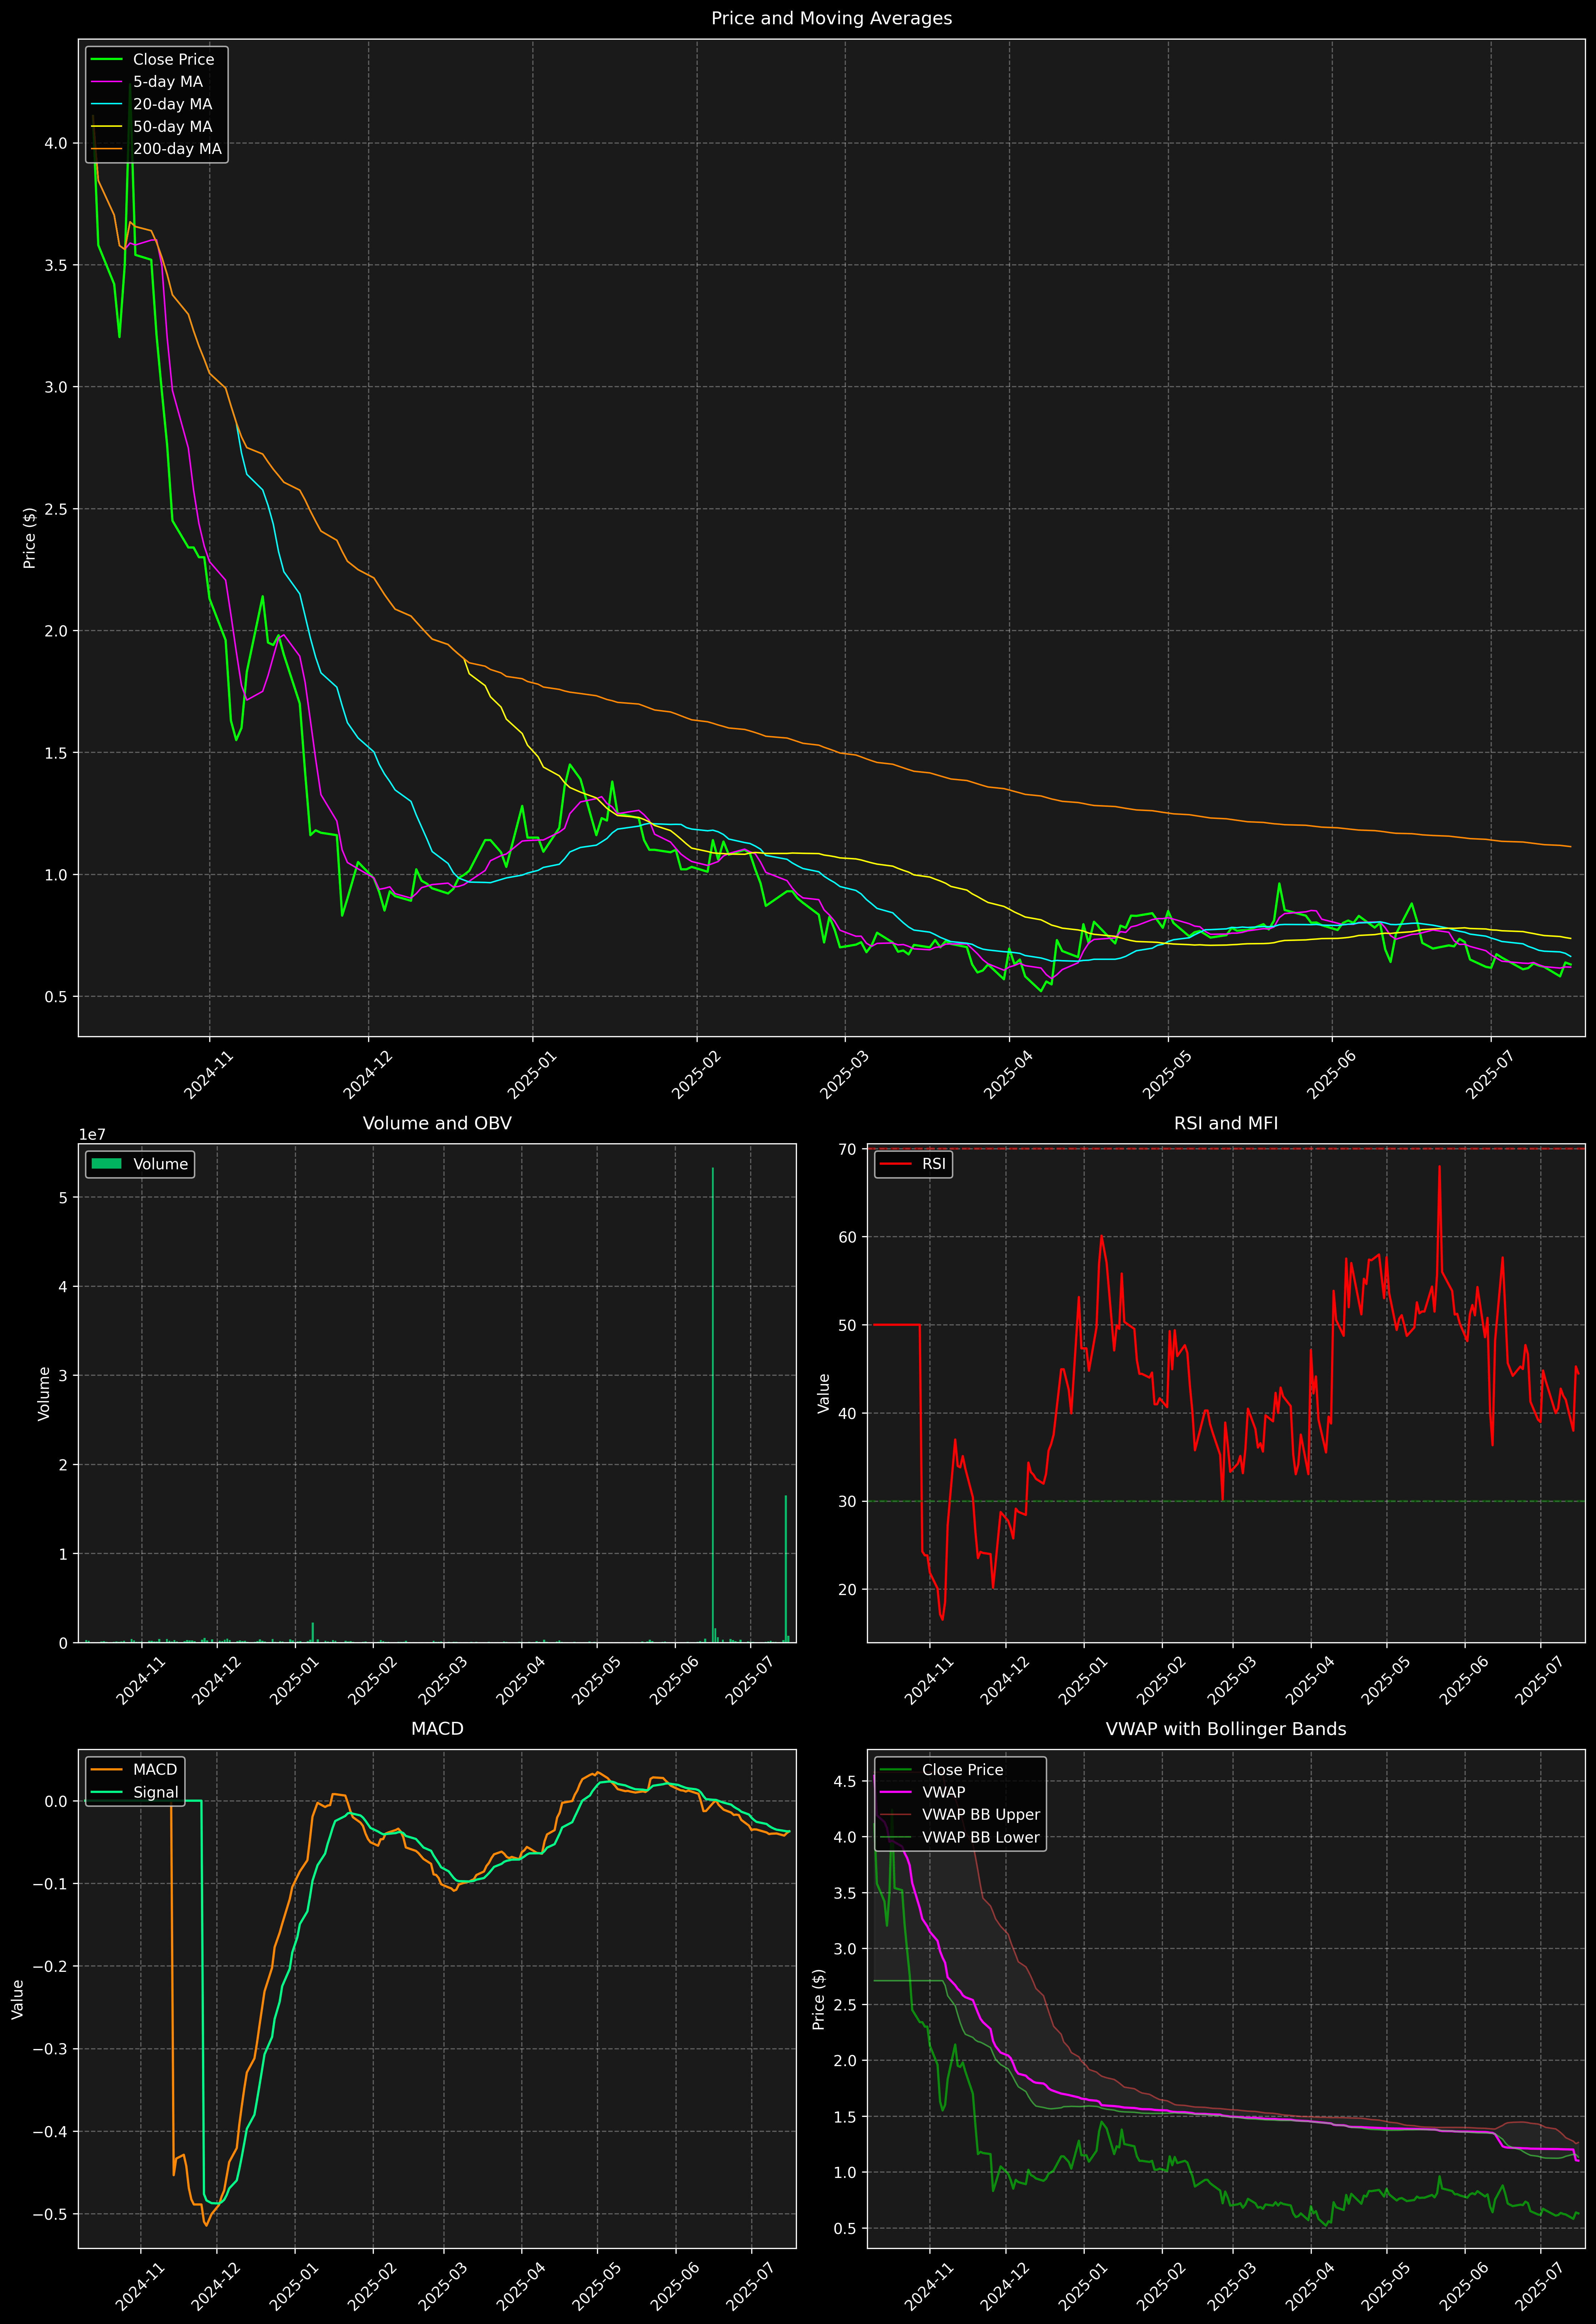The image size is (1596, 2324).
Task: Click the tallest volume bar in June 2025
Action: pos(713,1405)
